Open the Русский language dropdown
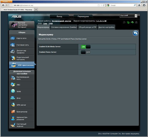 [x=128, y=16]
